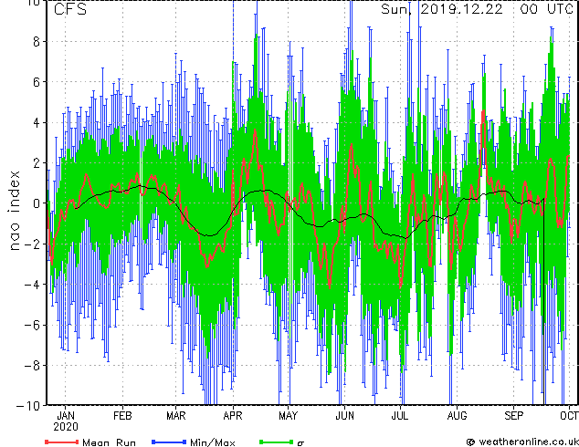Click the Sun, 2019.12.22 00 UTC date label
Screen dimensions: 579x447
coord(477,9)
